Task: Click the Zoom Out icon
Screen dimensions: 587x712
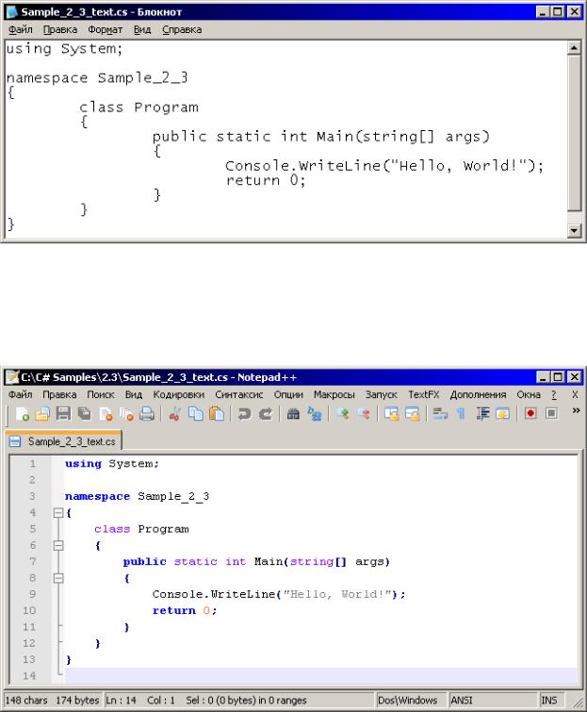Action: point(363,414)
